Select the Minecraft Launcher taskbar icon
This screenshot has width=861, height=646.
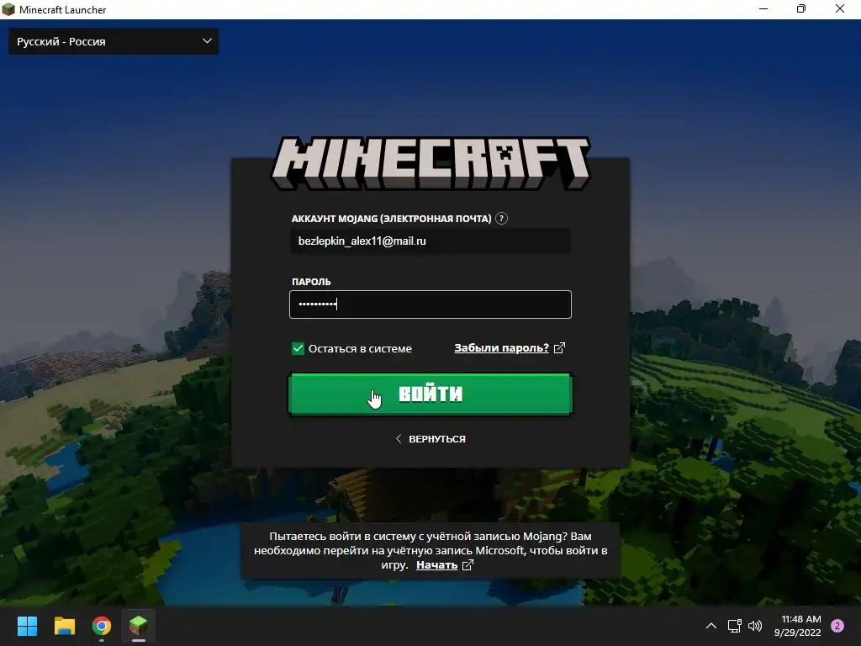click(x=139, y=626)
